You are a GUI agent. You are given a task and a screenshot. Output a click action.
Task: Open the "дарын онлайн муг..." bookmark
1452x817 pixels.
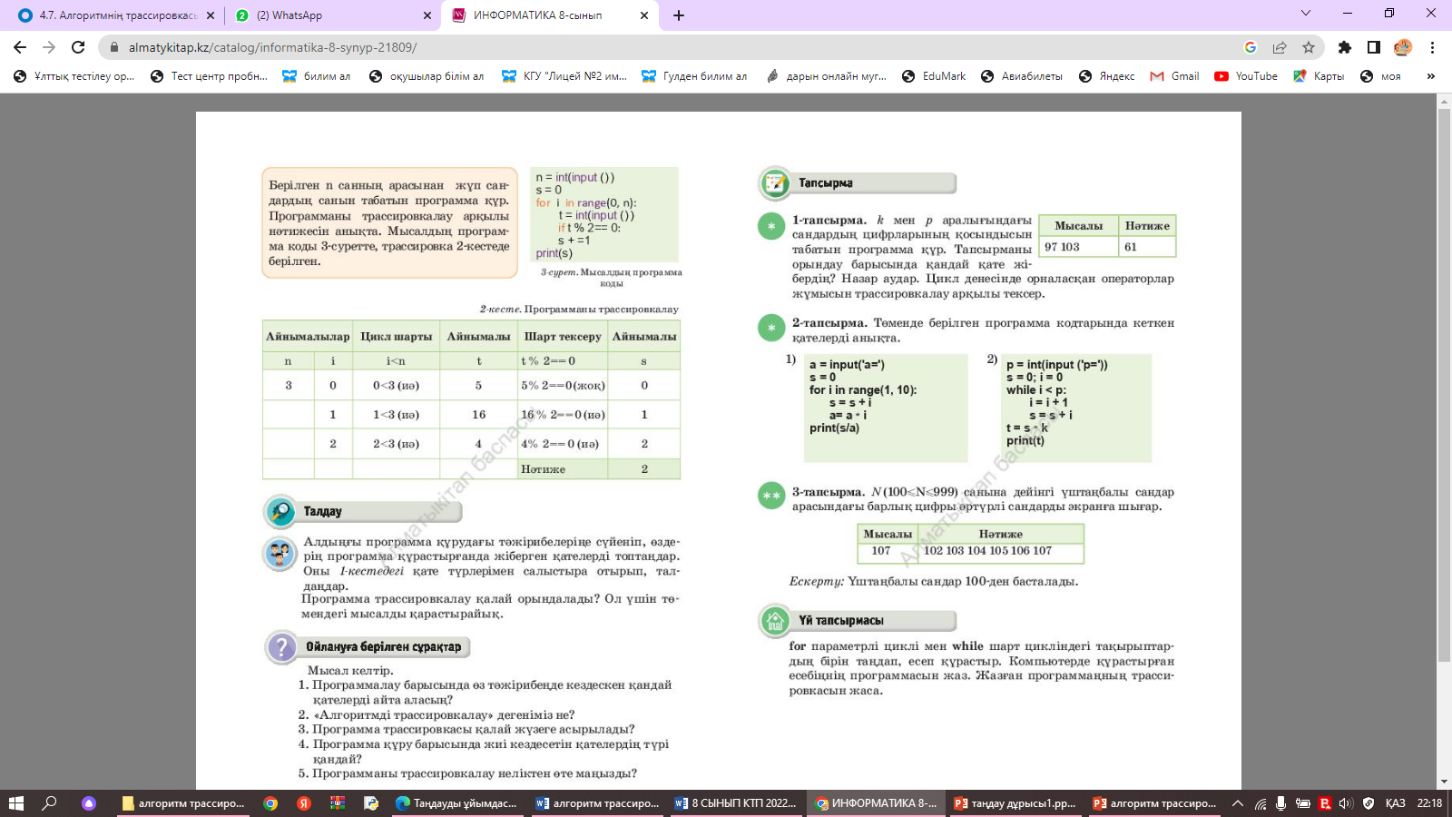point(826,76)
